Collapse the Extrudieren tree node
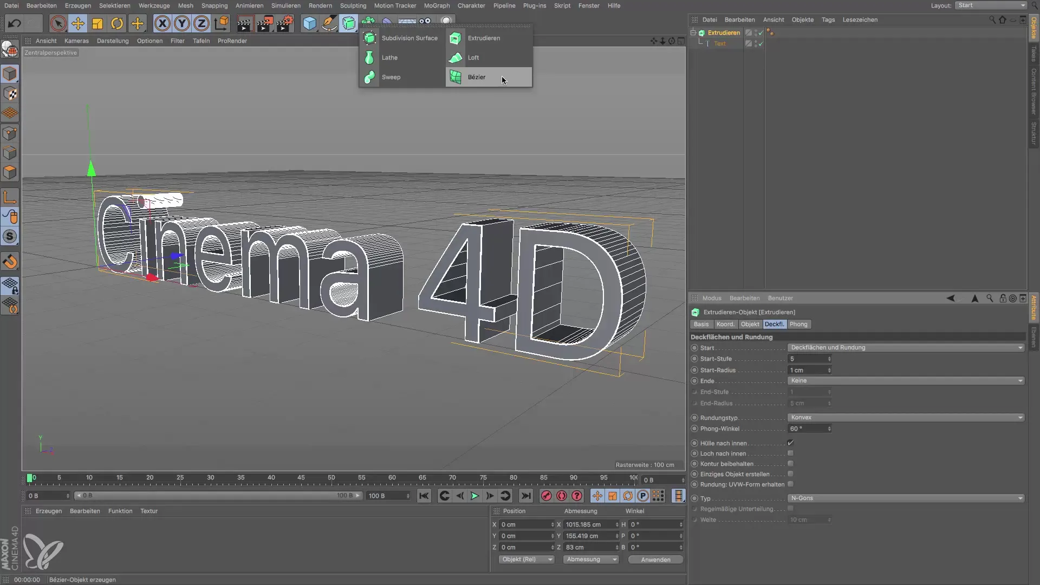The width and height of the screenshot is (1040, 585). [693, 32]
